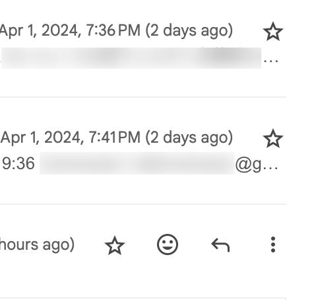Star the message sent at 7:36 PM

pyautogui.click(x=273, y=31)
